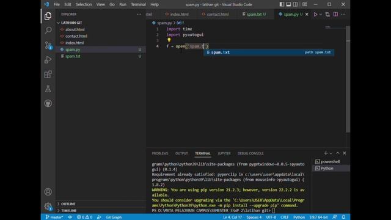
Task: Toggle the panel layout icon
Action: click(x=288, y=4)
